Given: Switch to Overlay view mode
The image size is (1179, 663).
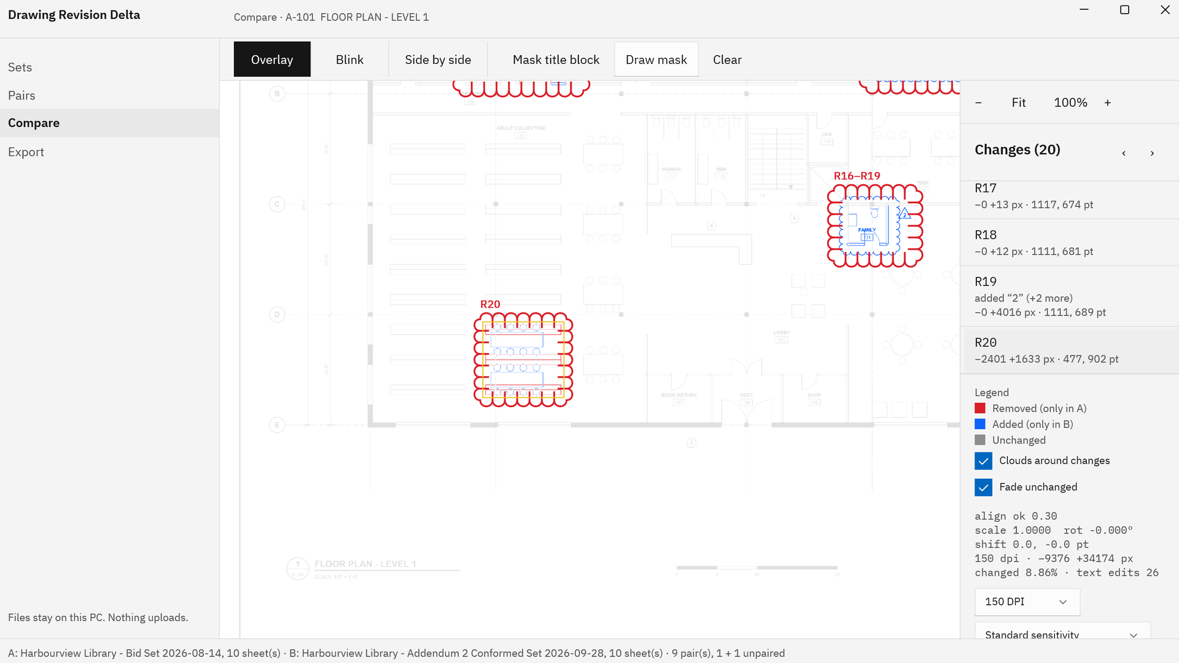Looking at the screenshot, I should click(x=272, y=60).
